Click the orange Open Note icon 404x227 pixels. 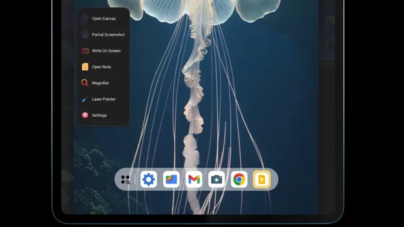85,67
